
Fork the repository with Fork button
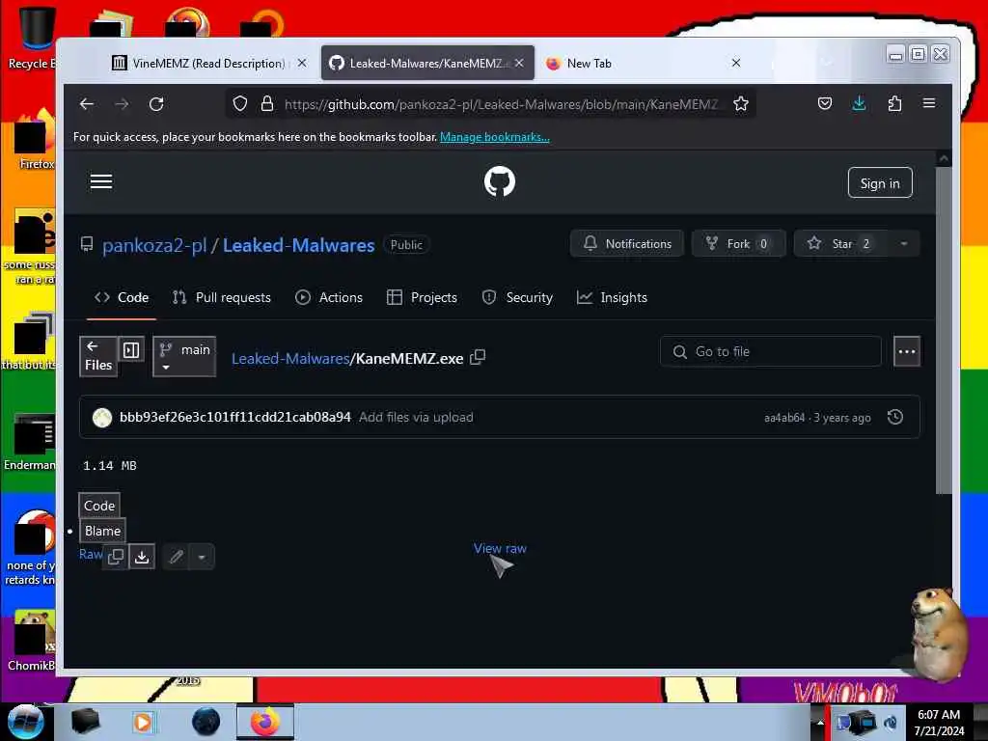tap(738, 244)
